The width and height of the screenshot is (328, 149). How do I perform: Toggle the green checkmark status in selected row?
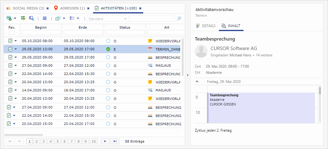[108, 49]
